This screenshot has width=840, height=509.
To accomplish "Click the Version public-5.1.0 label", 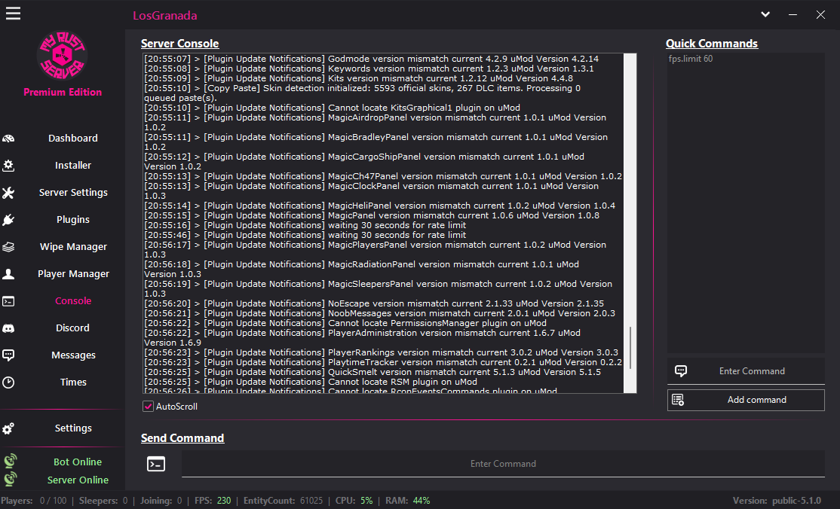I will [x=777, y=501].
